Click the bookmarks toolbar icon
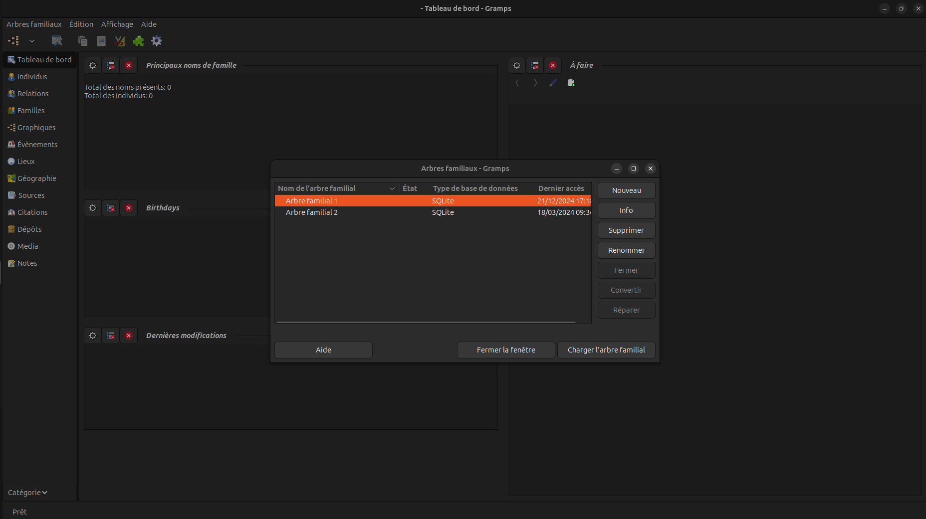Screen dimensions: 926x519 [x=57, y=41]
